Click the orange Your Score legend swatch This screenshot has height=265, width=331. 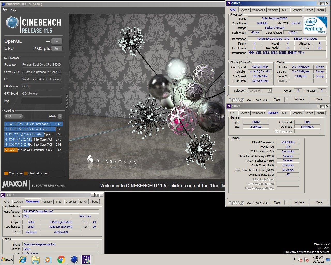(x=6, y=173)
